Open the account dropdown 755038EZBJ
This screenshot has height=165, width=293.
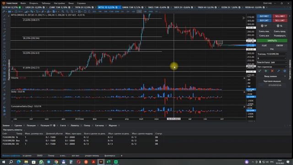(x=272, y=54)
